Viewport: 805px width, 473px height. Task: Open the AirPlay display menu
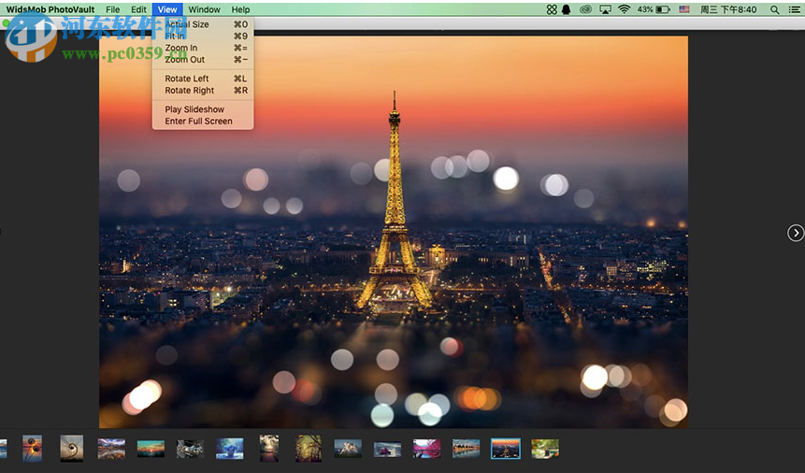coord(605,9)
